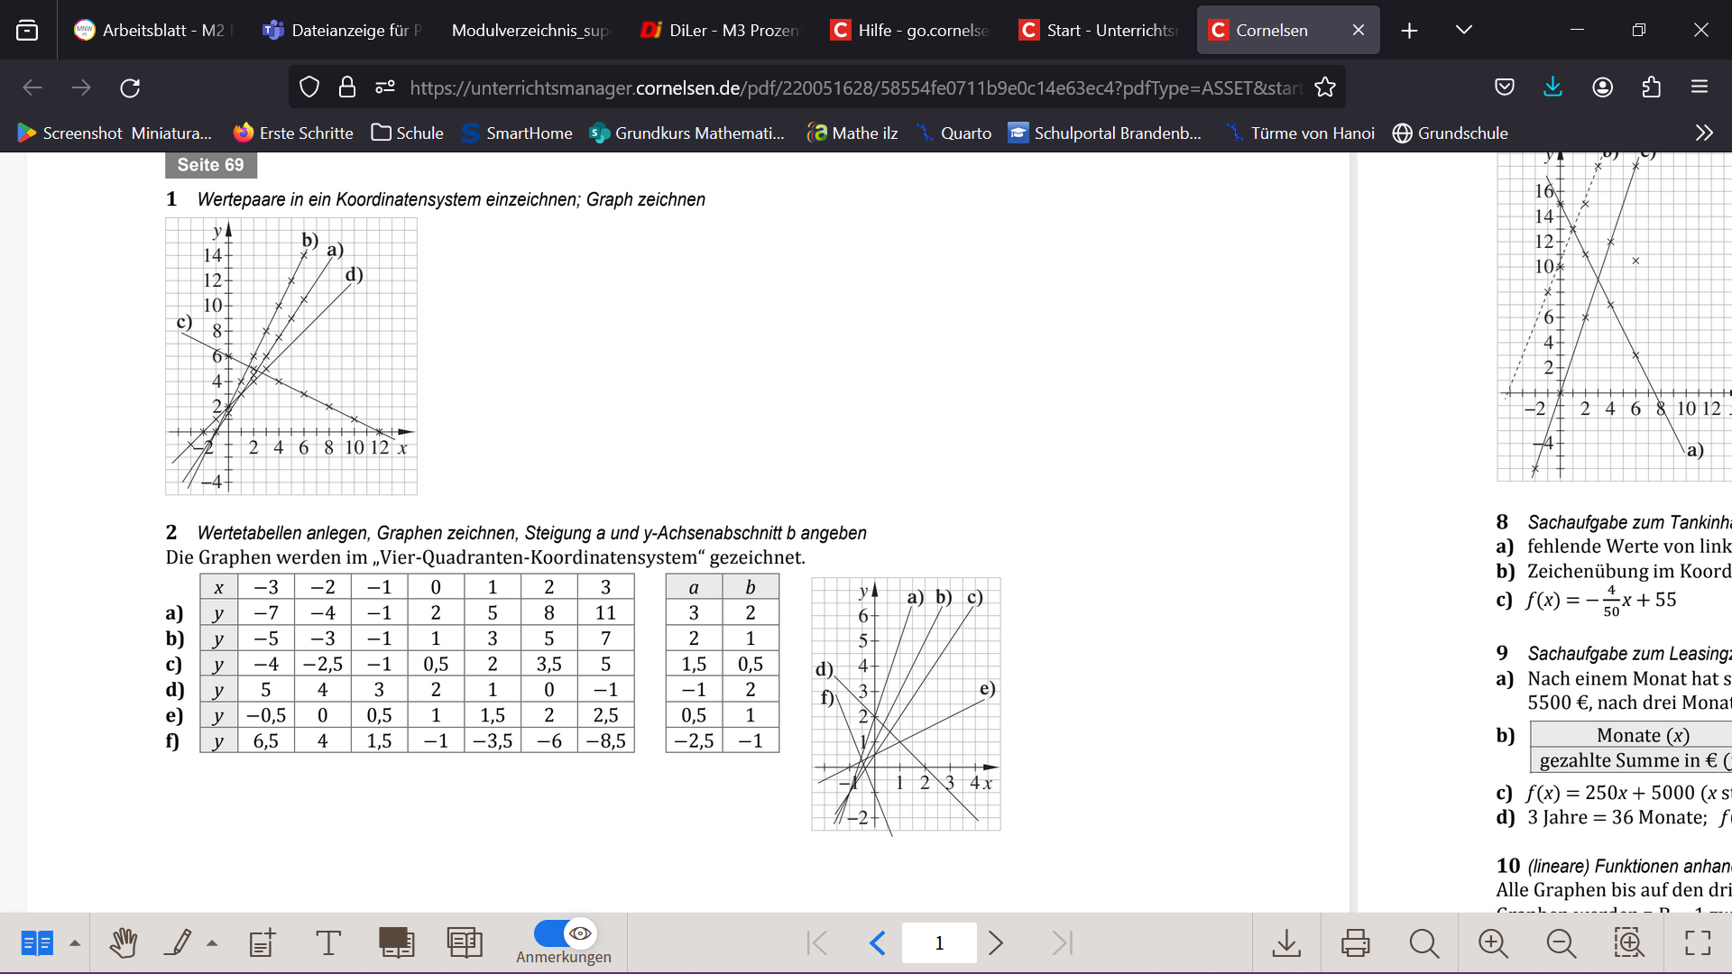
Task: Open the Türme von Hanoi bookmark
Action: (x=1299, y=133)
